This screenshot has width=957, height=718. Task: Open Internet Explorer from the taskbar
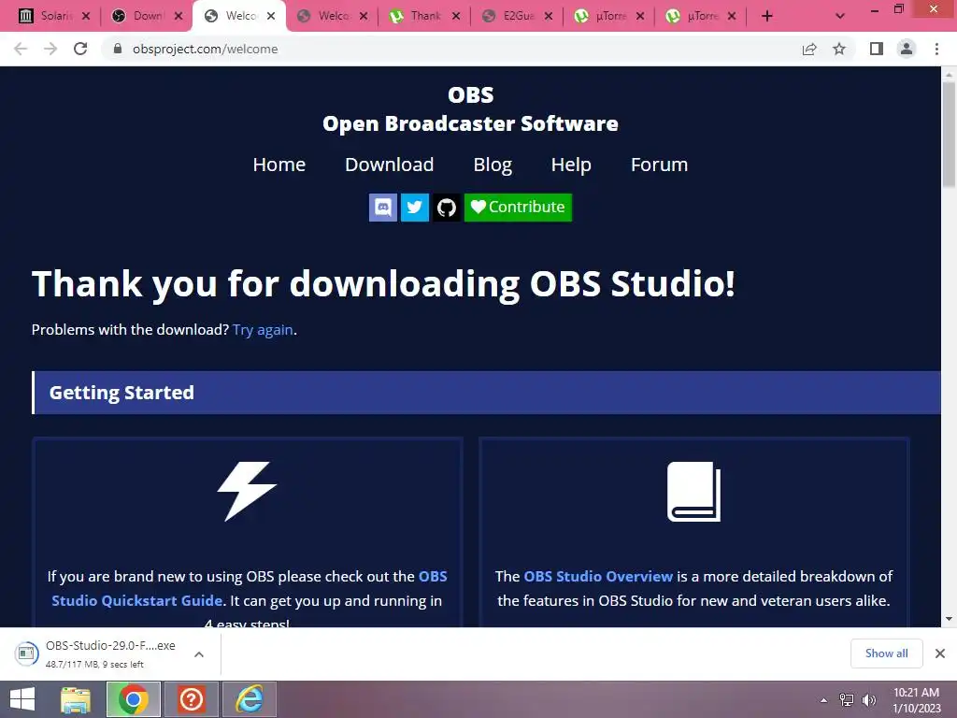click(250, 699)
